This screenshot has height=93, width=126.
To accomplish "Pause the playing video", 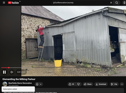I will tap(4, 72).
